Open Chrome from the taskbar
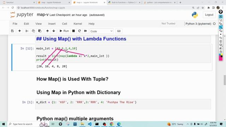 coord(112,124)
